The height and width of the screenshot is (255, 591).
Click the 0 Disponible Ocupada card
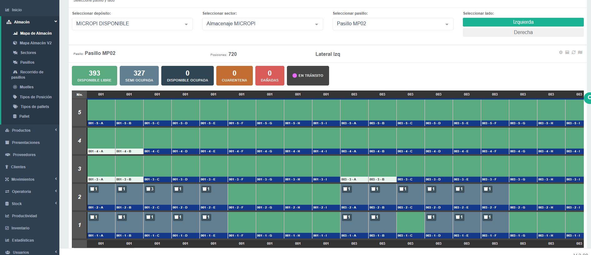(x=188, y=76)
